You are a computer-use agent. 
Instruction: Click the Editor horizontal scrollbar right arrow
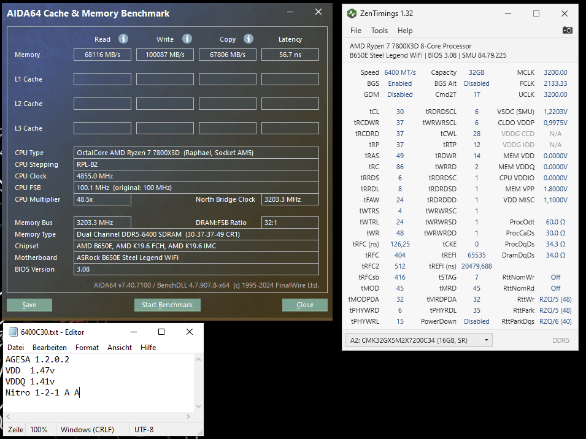click(188, 416)
